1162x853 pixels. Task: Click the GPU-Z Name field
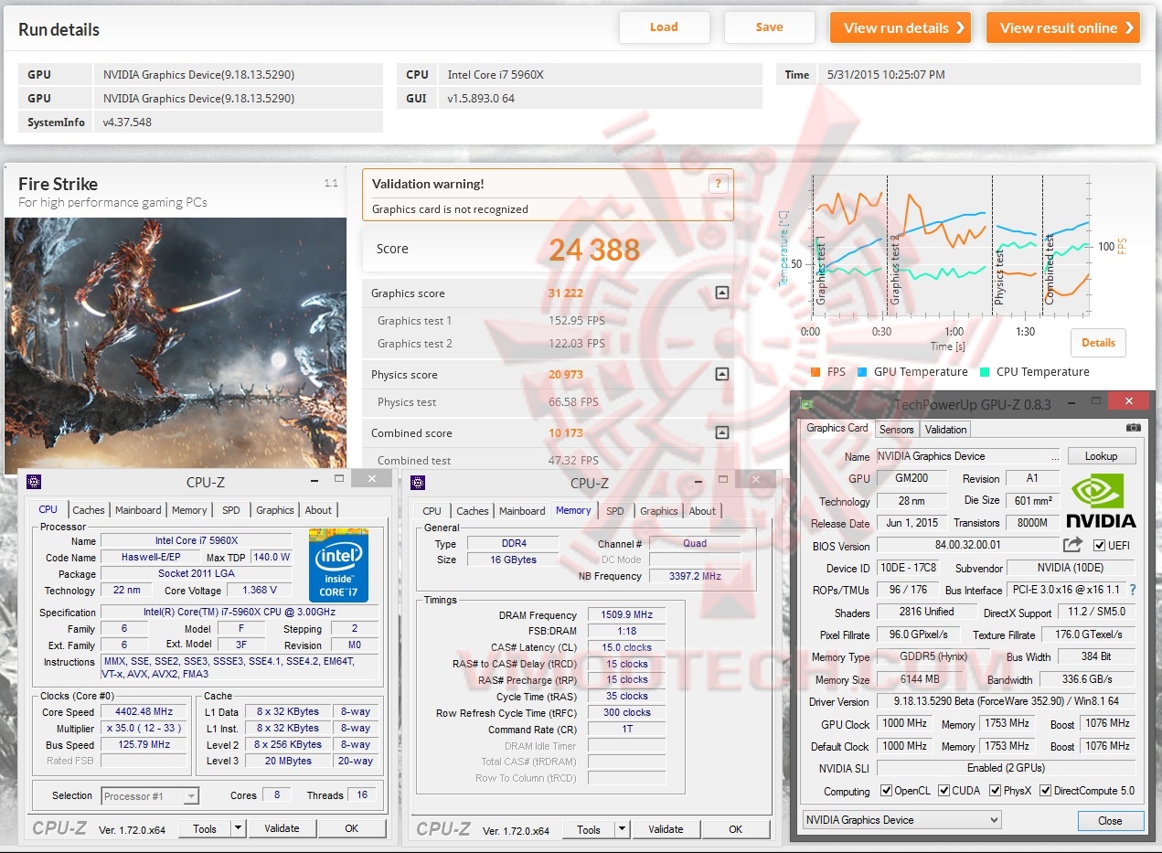tap(968, 456)
